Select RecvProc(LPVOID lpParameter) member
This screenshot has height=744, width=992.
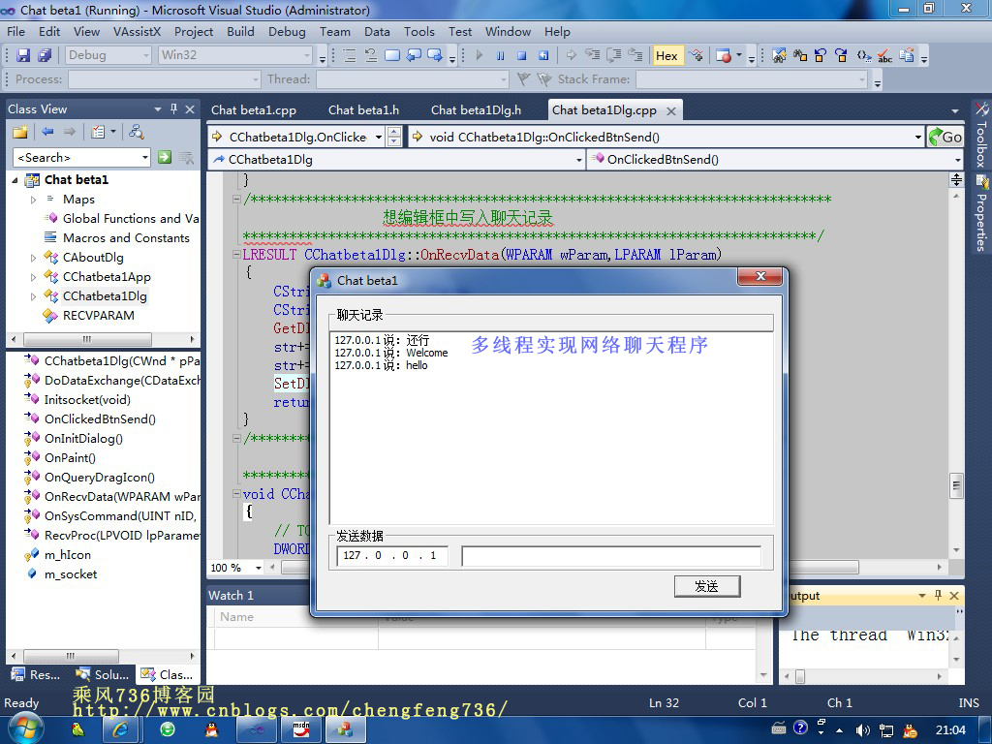click(121, 535)
